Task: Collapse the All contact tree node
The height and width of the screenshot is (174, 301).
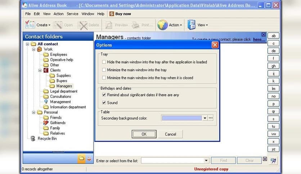Action: [27, 44]
